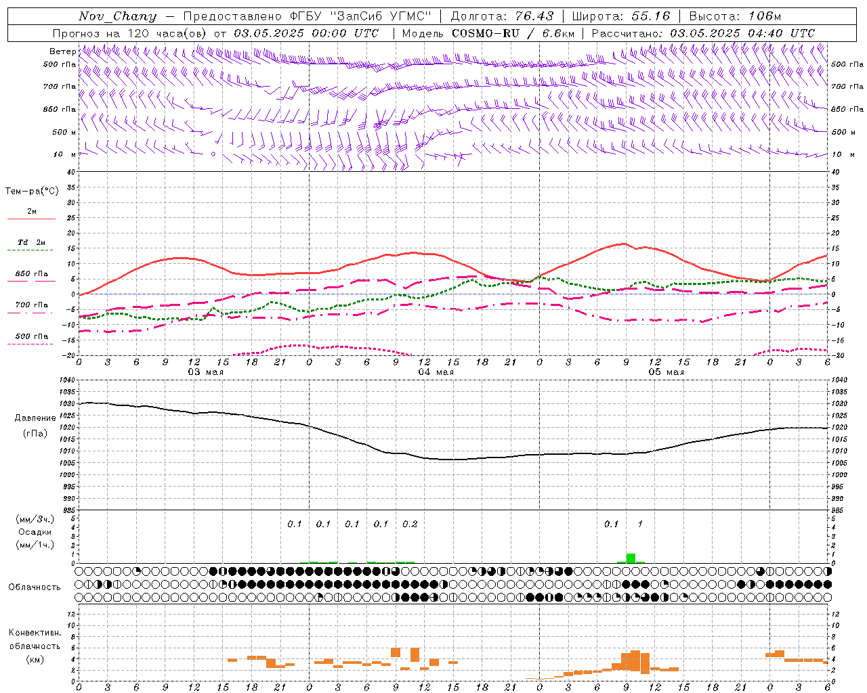Click the '(мм/3ч.)' precipitation unit label
Viewport: 867px width, 693px height.
35,519
